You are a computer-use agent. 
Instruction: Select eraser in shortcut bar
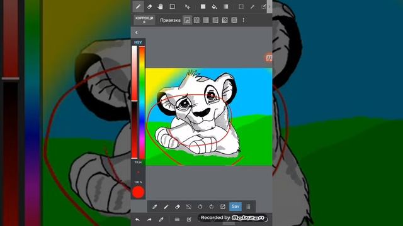(x=178, y=207)
